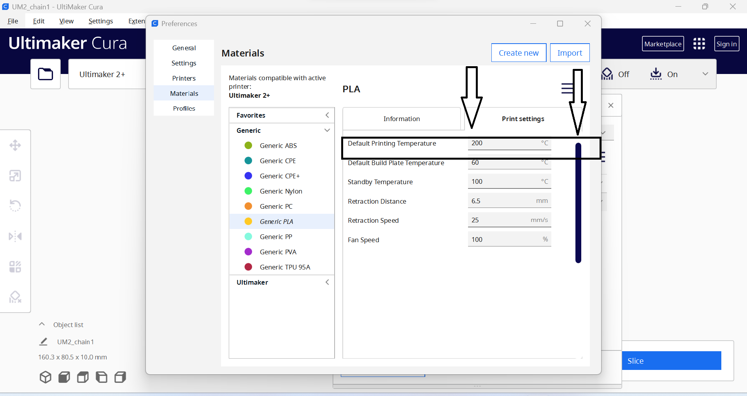
Task: Select the Mirror tool in left toolbar
Action: coord(15,236)
